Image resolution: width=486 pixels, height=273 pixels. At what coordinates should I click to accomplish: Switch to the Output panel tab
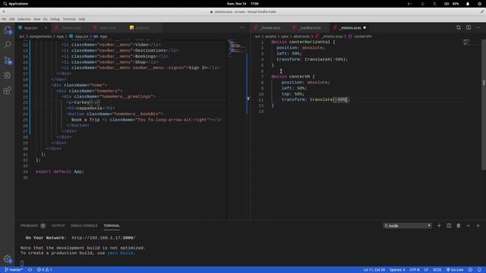(58, 226)
